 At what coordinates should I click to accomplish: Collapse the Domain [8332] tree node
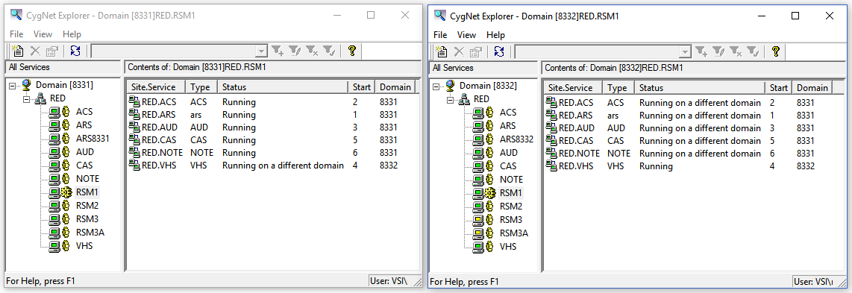point(436,86)
